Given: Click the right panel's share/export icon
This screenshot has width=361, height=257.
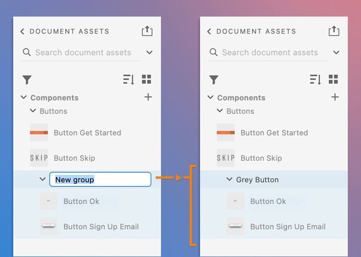Looking at the screenshot, I should (334, 31).
